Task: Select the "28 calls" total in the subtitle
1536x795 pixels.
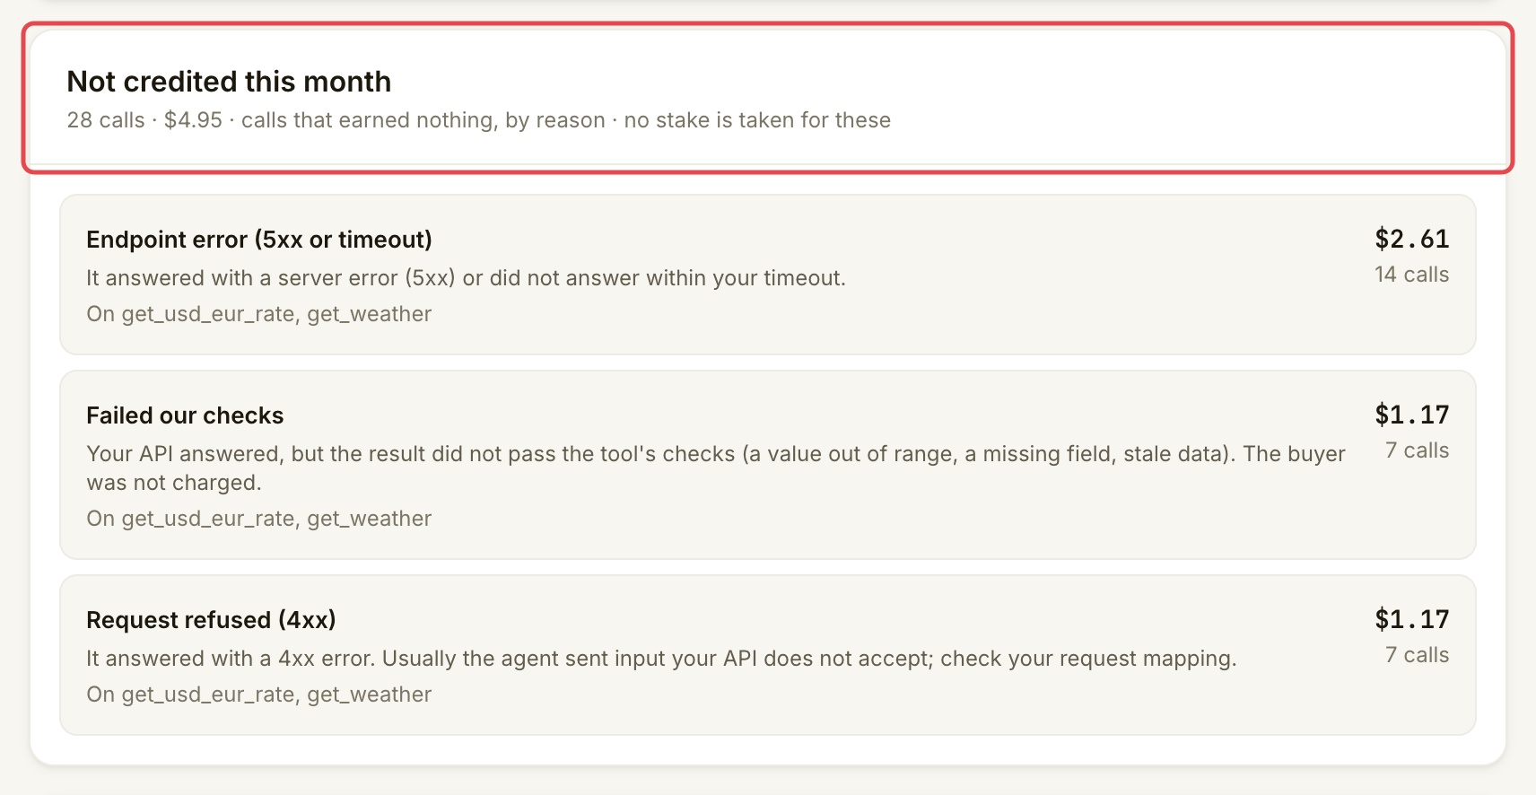Action: coord(106,120)
